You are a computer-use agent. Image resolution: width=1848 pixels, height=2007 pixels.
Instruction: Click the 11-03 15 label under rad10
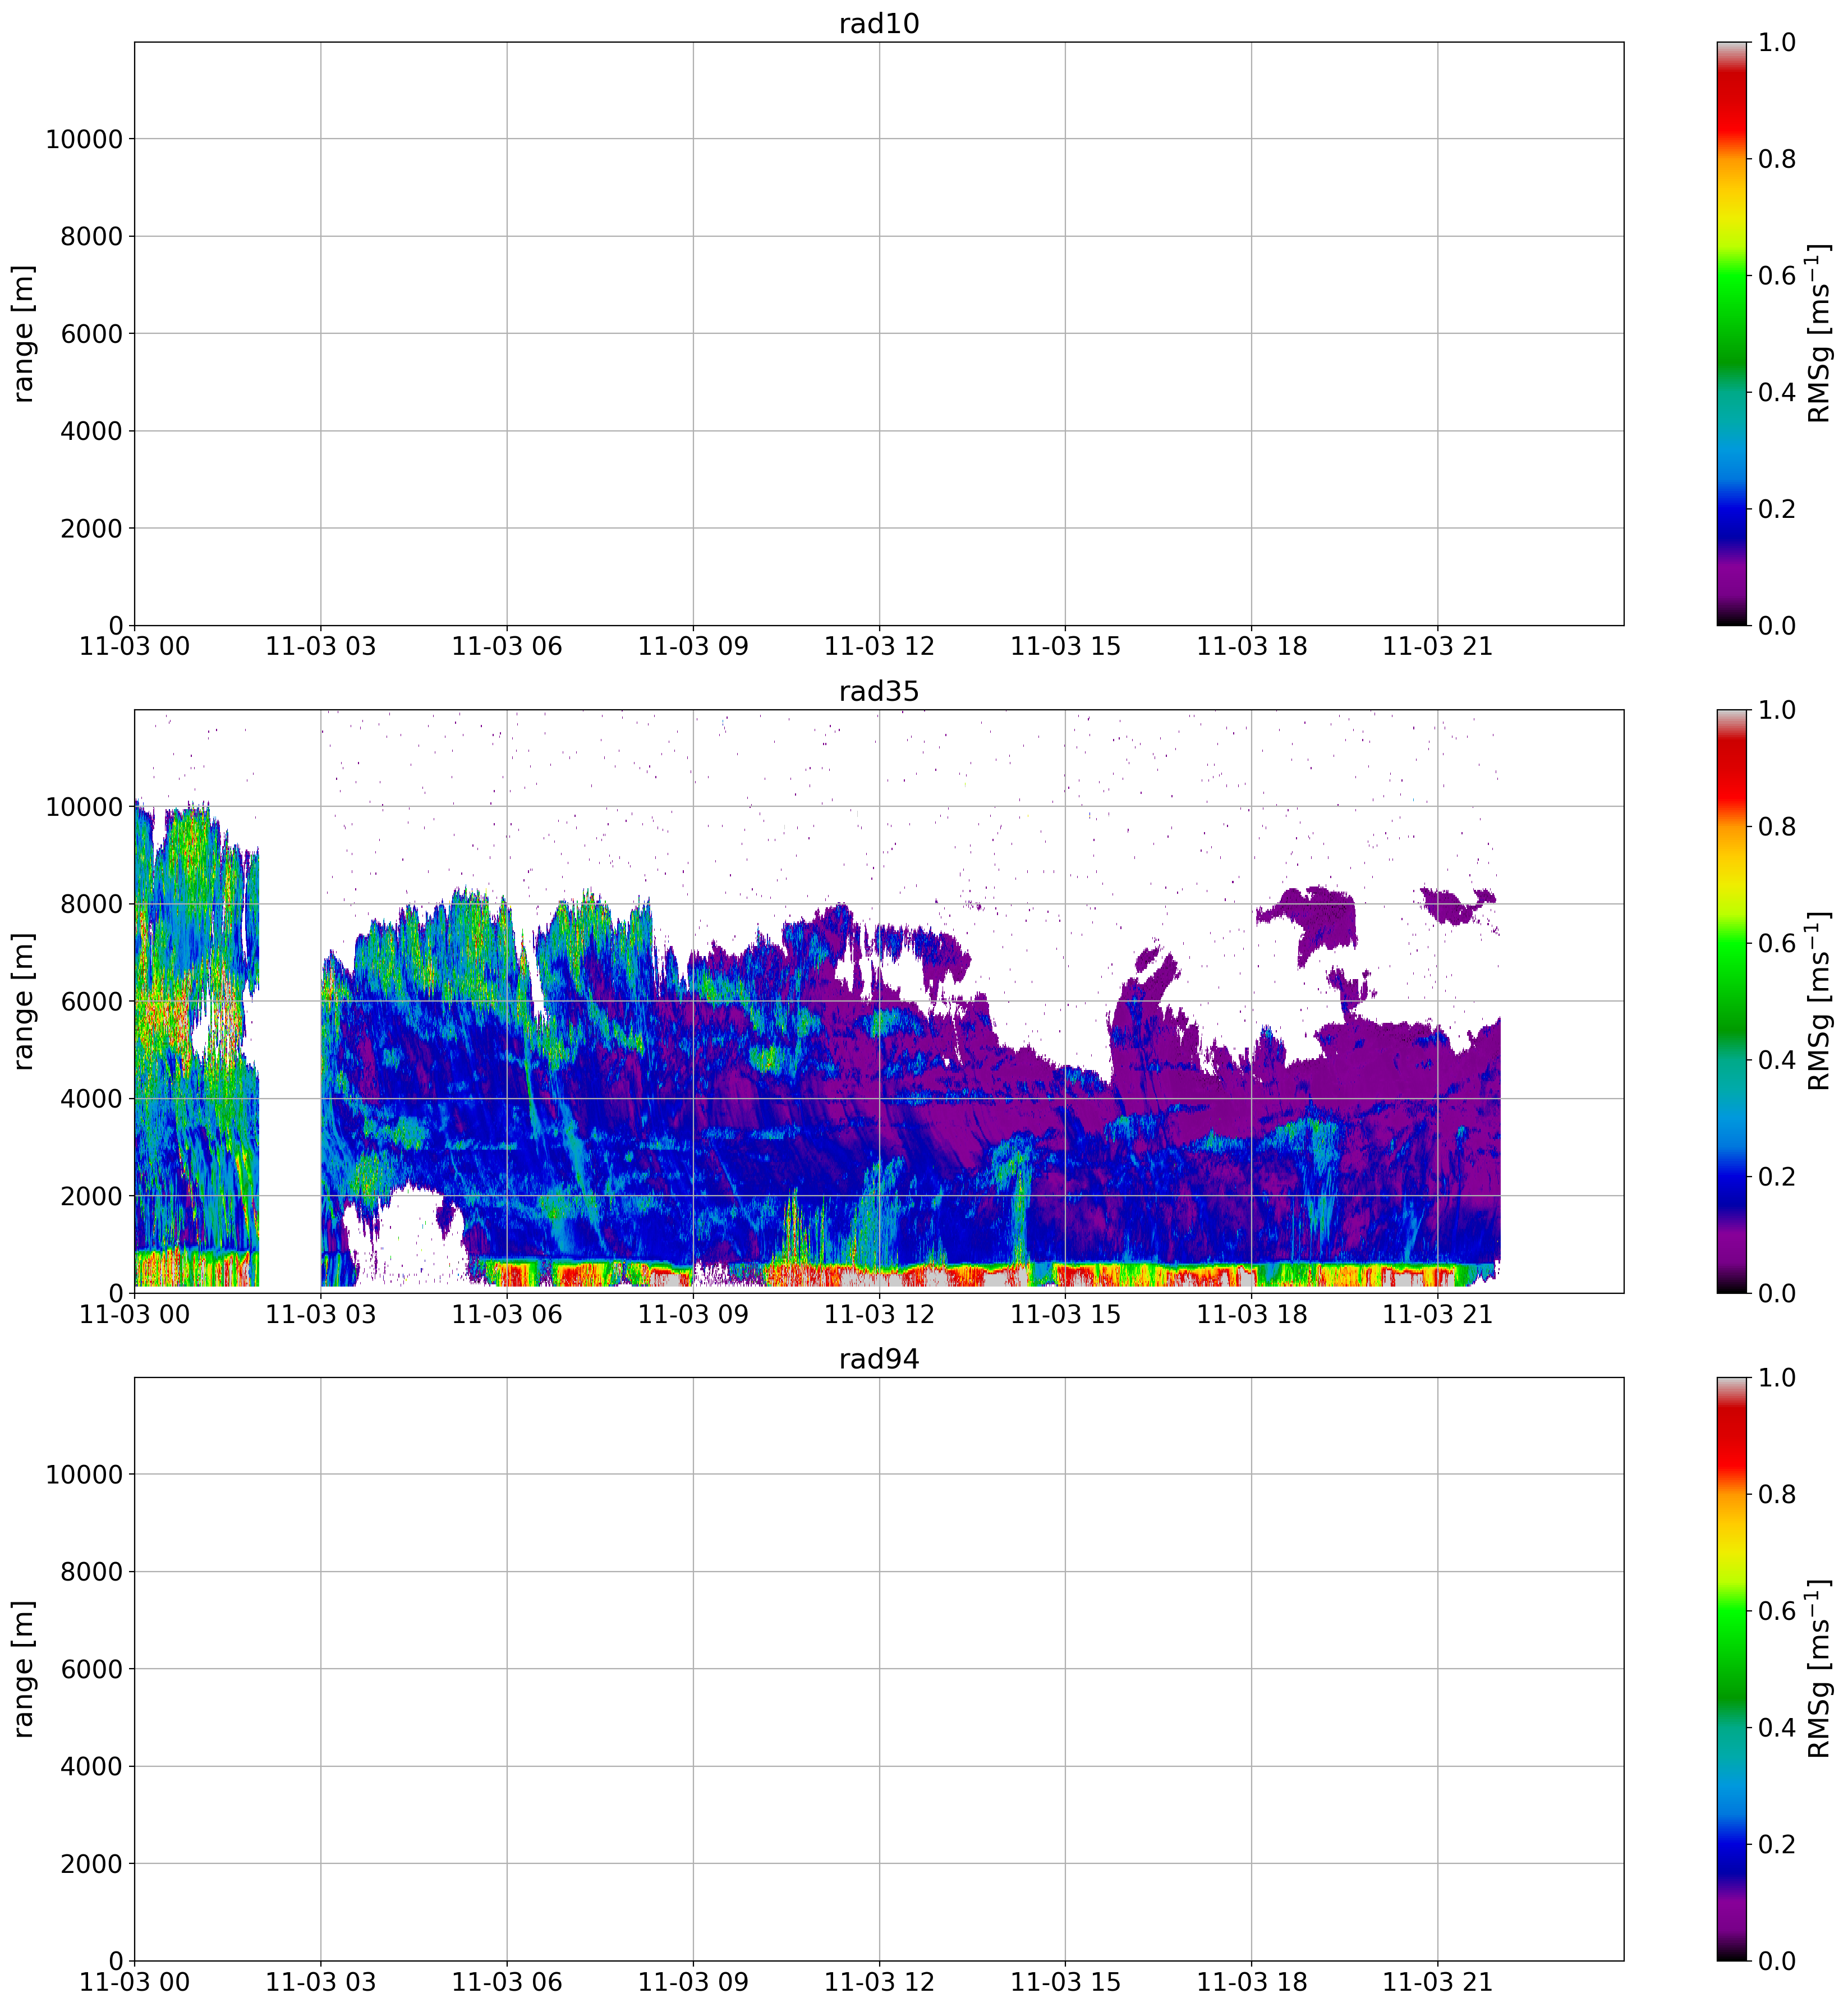coord(1065,646)
